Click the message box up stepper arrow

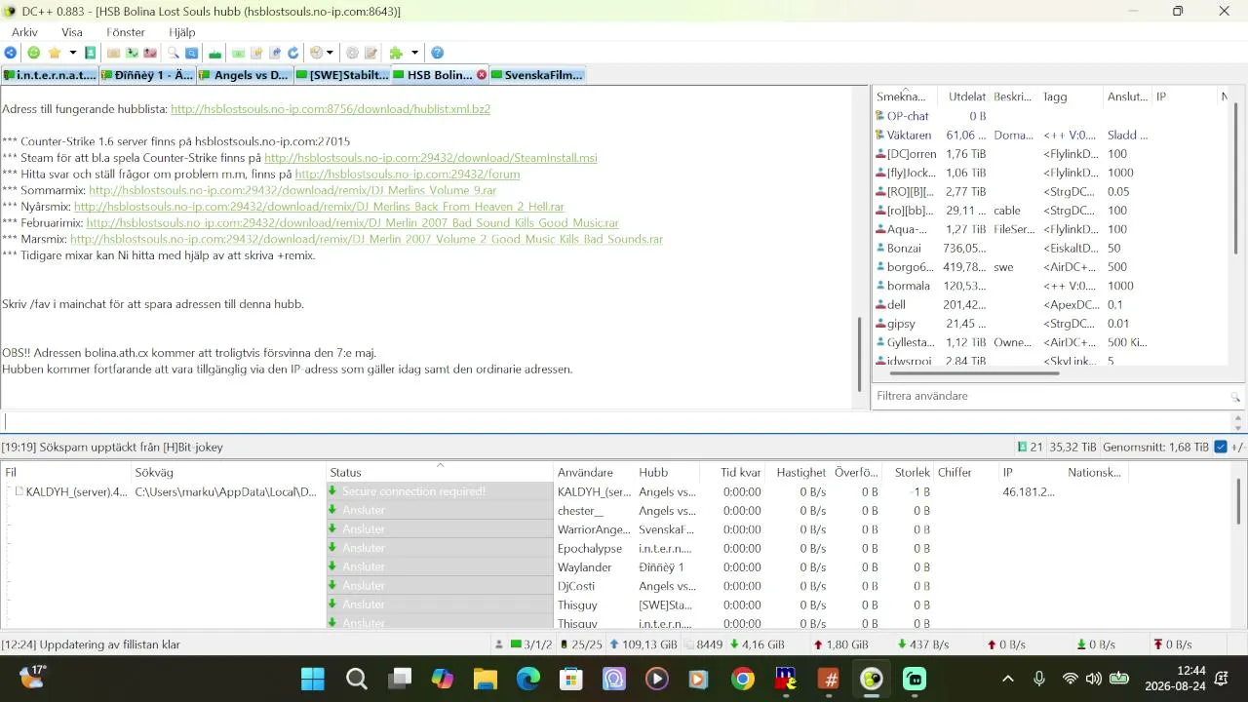1239,416
